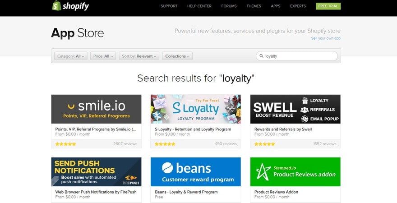This screenshot has width=397, height=203.
Task: Open the smile.io app banner
Action: pos(96,109)
